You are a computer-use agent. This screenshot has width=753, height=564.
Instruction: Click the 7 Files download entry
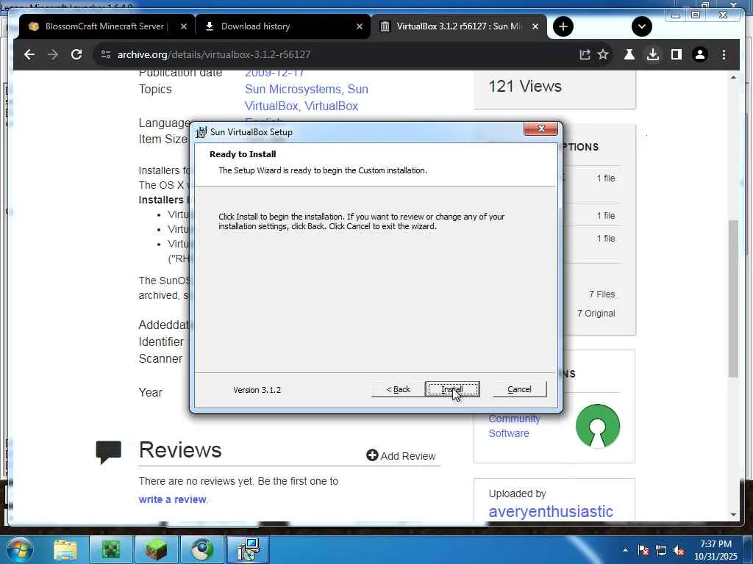tap(602, 294)
